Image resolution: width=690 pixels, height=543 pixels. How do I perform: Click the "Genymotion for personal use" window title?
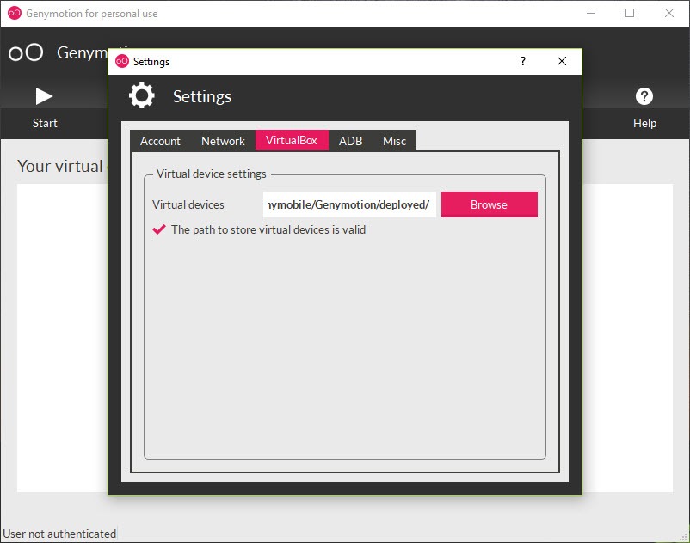[x=91, y=14]
